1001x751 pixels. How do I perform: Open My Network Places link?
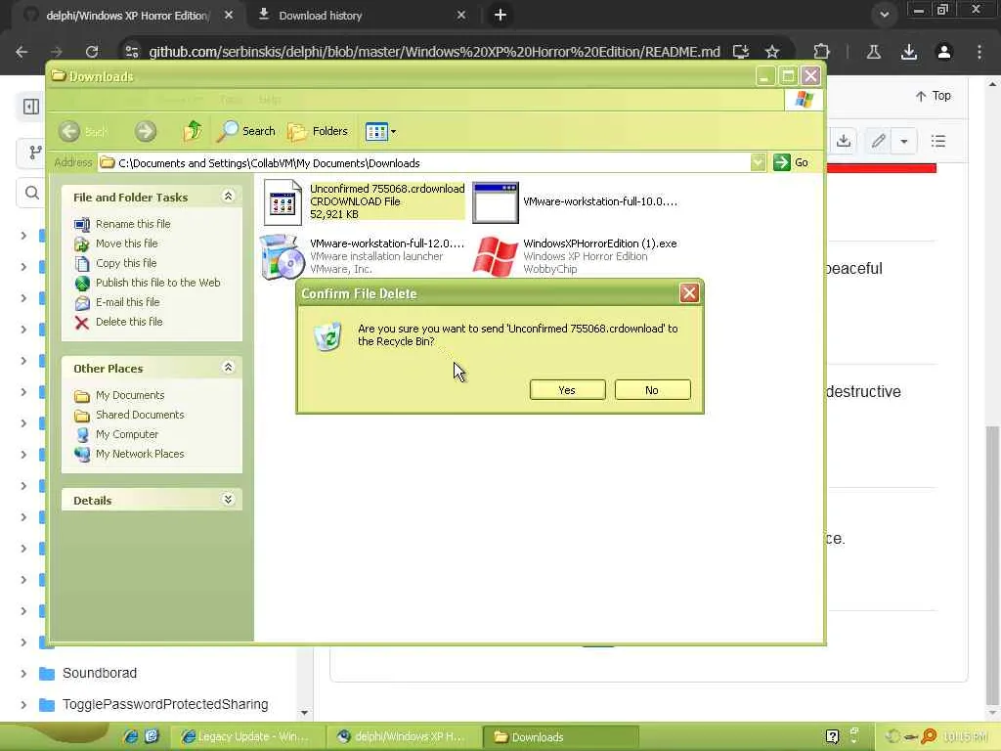pos(140,454)
